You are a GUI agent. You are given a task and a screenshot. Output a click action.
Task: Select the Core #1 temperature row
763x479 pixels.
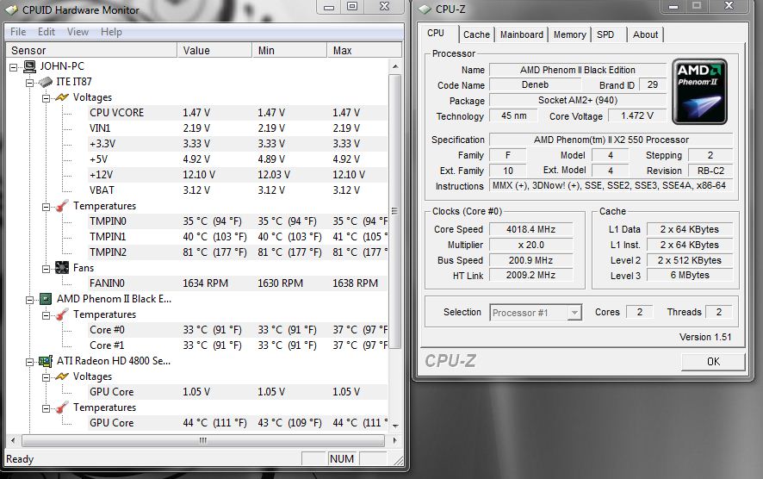[237, 345]
